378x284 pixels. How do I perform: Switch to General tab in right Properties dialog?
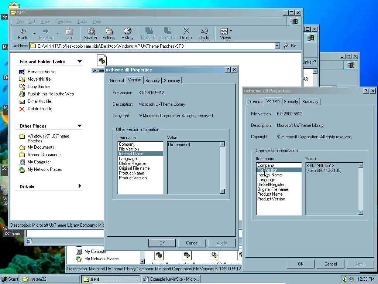[x=255, y=101]
